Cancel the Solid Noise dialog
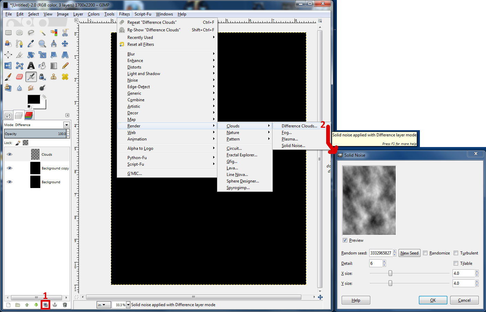 [x=464, y=300]
